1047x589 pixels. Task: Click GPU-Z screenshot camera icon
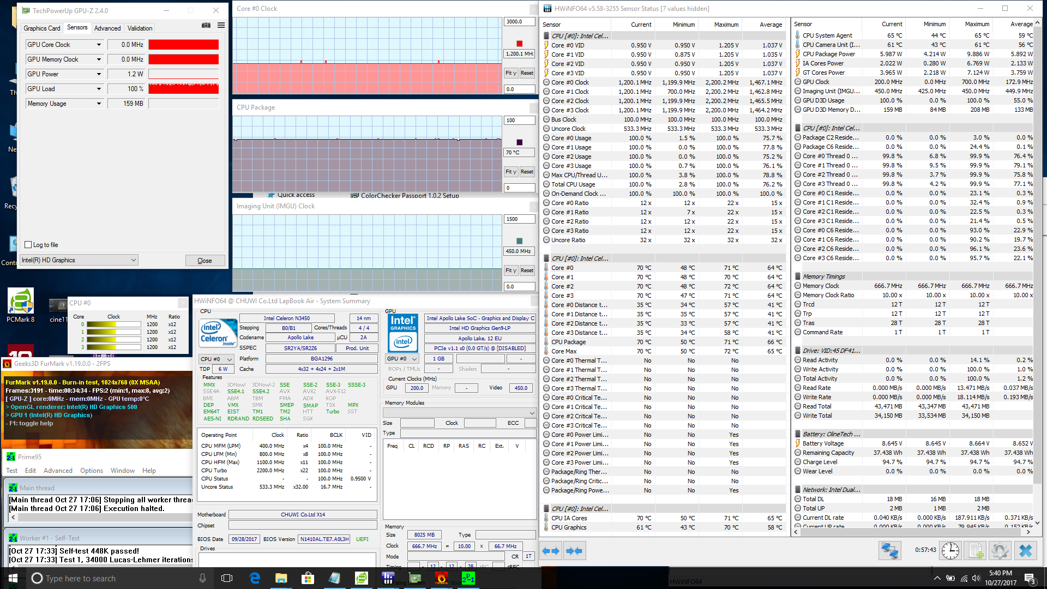click(x=206, y=25)
